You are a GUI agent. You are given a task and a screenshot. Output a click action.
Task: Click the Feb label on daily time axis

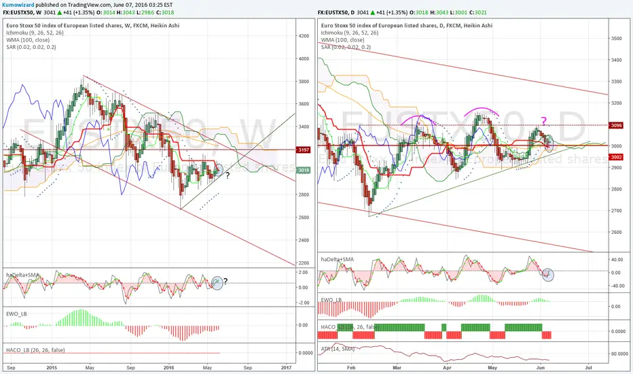351,367
